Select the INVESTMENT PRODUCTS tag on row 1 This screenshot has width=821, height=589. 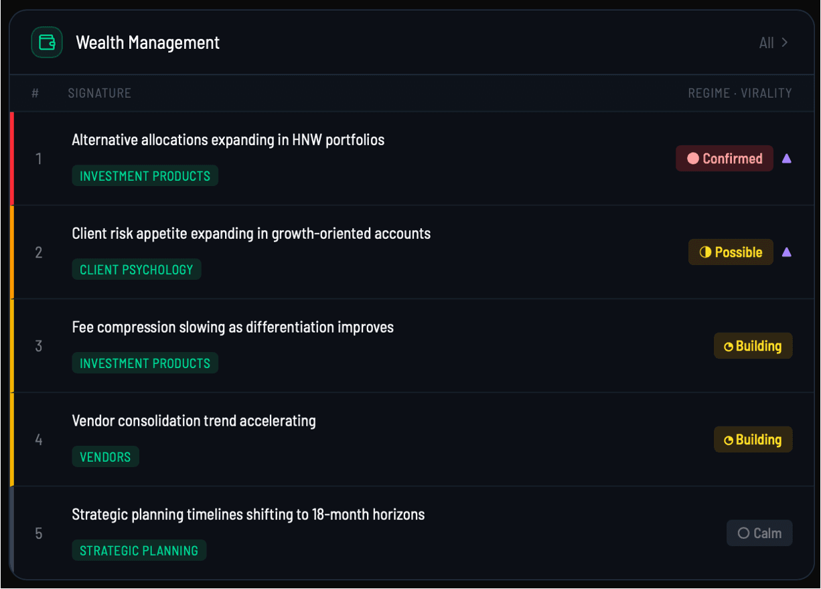click(145, 176)
